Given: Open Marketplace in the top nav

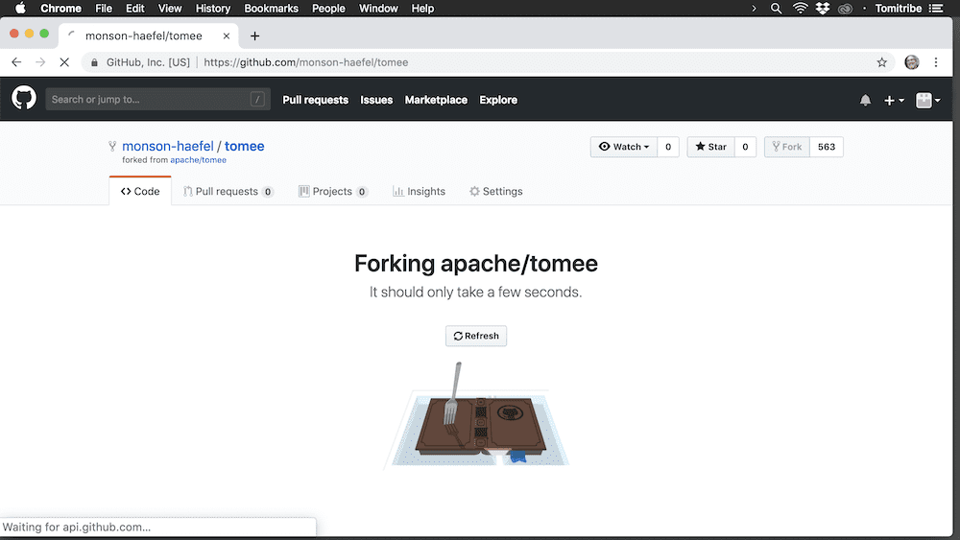Looking at the screenshot, I should [436, 100].
